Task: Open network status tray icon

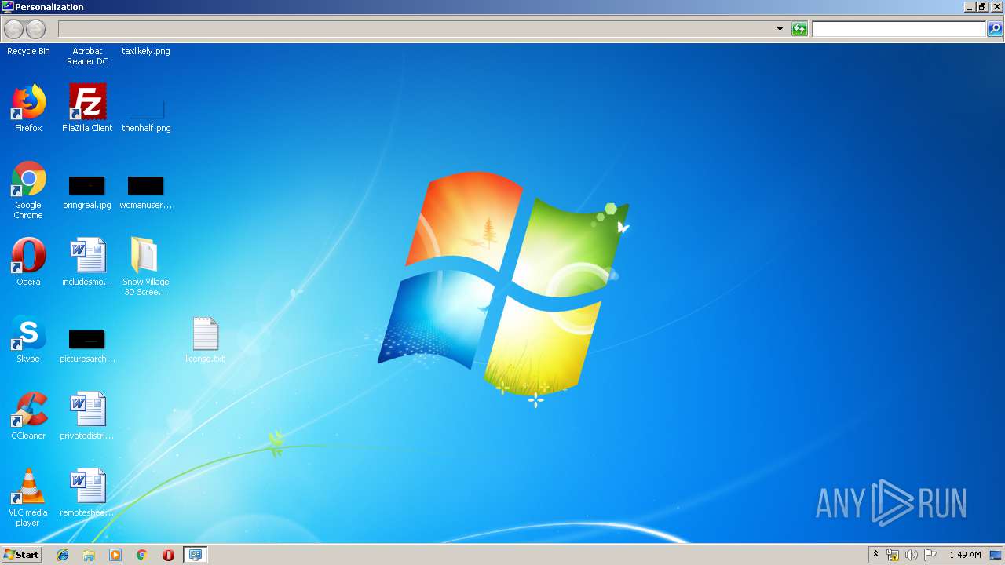Action: pos(893,555)
